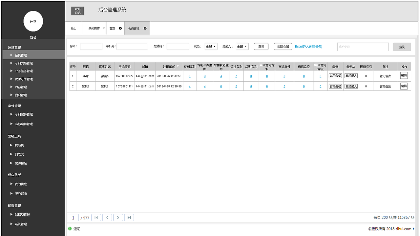Open the Excel导入创建会员 link
420x236 pixels.
308,47
